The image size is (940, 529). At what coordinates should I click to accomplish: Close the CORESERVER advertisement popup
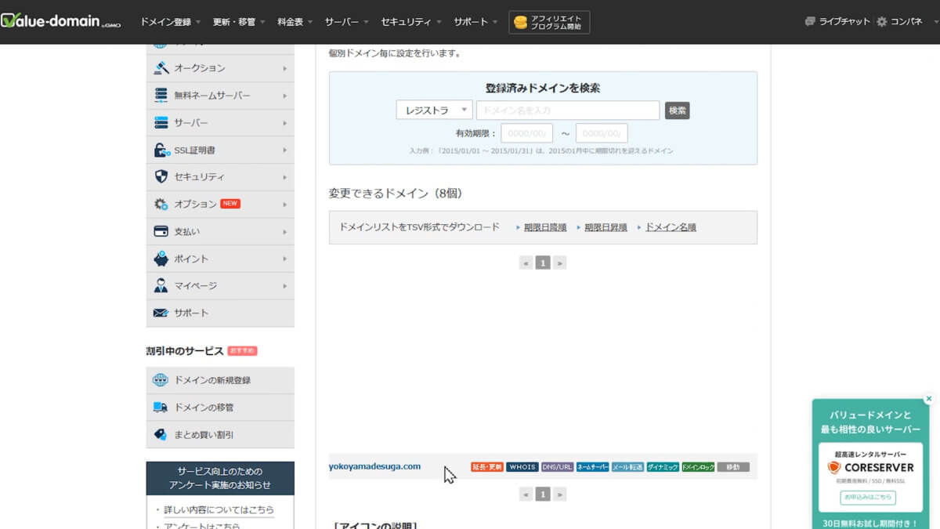[x=928, y=399]
